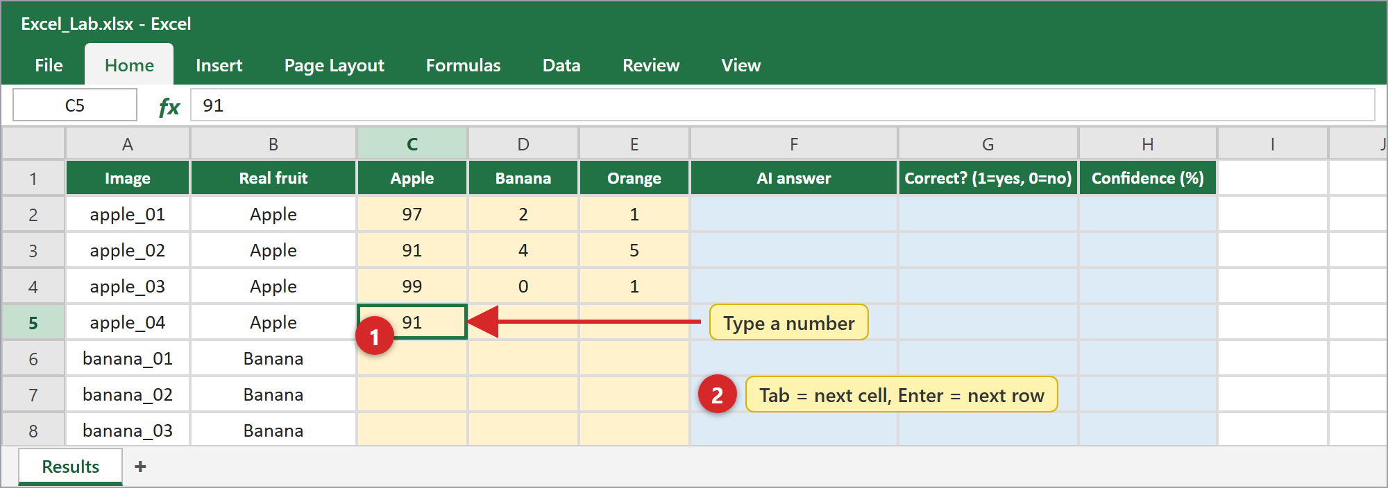Viewport: 1388px width, 488px height.
Task: Select the Results sheet tab
Action: point(71,467)
